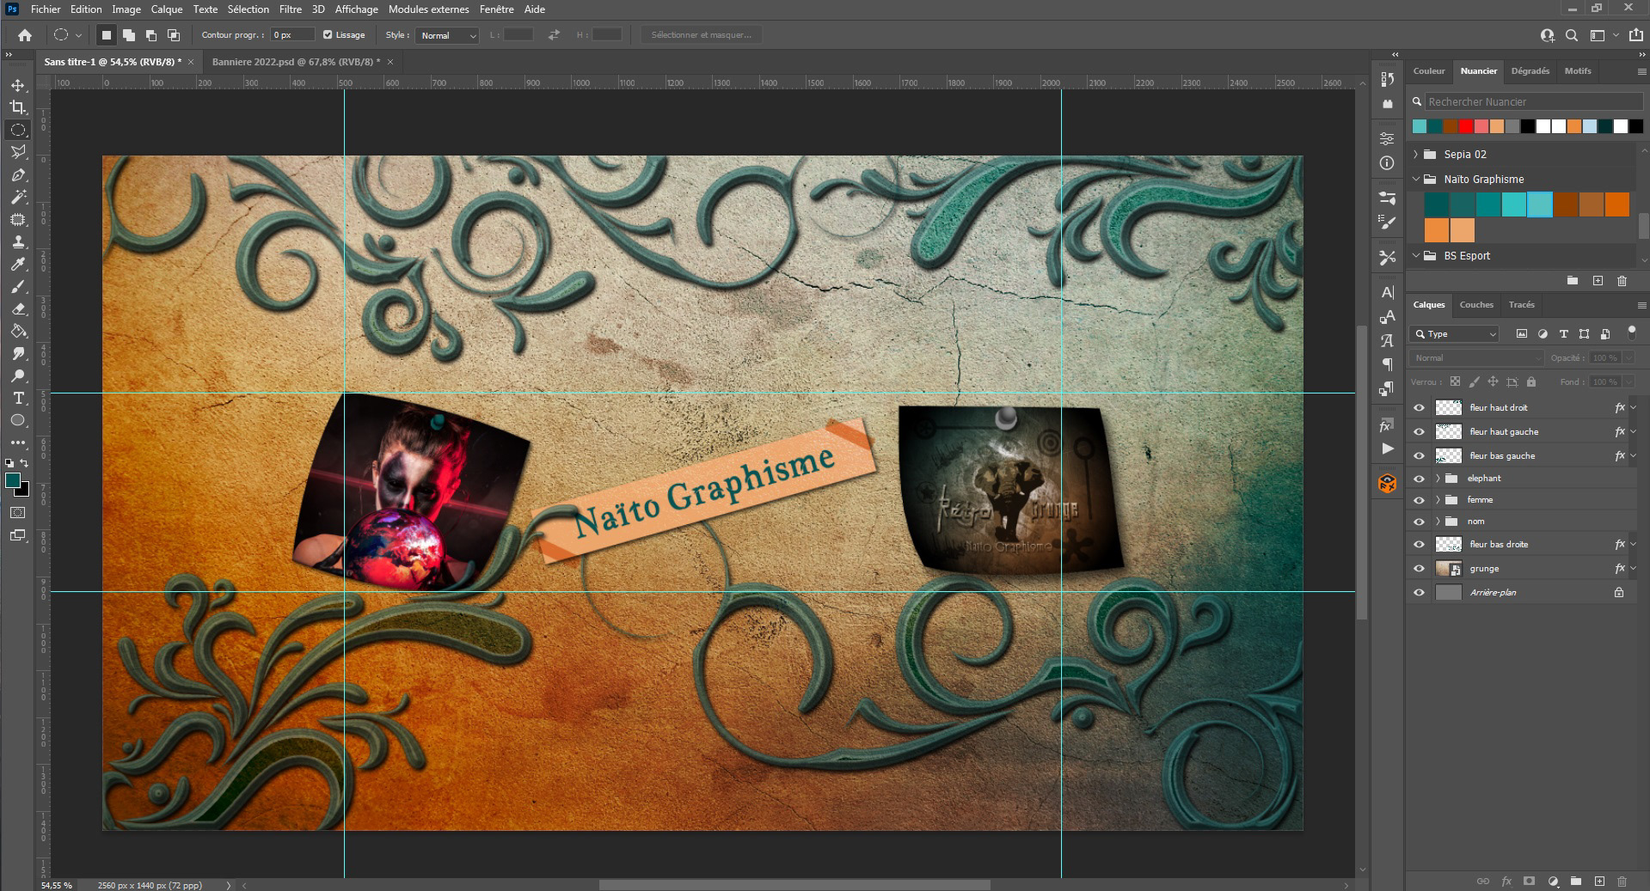Select the Horizontal Type tool

[x=18, y=398]
